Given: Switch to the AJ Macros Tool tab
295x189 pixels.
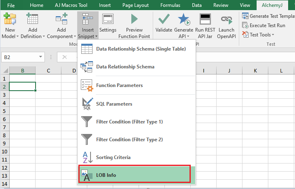Looking at the screenshot, I should (71, 5).
